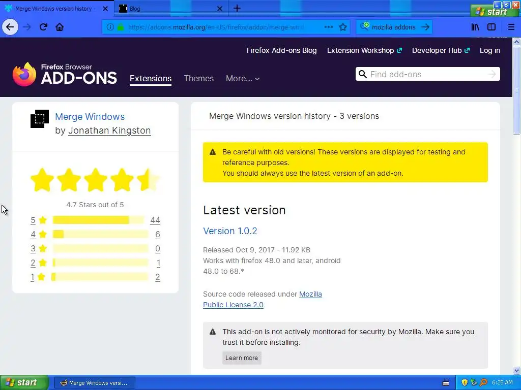521x390 pixels.
Task: Click the Version 1.0.2 link
Action: click(x=230, y=231)
